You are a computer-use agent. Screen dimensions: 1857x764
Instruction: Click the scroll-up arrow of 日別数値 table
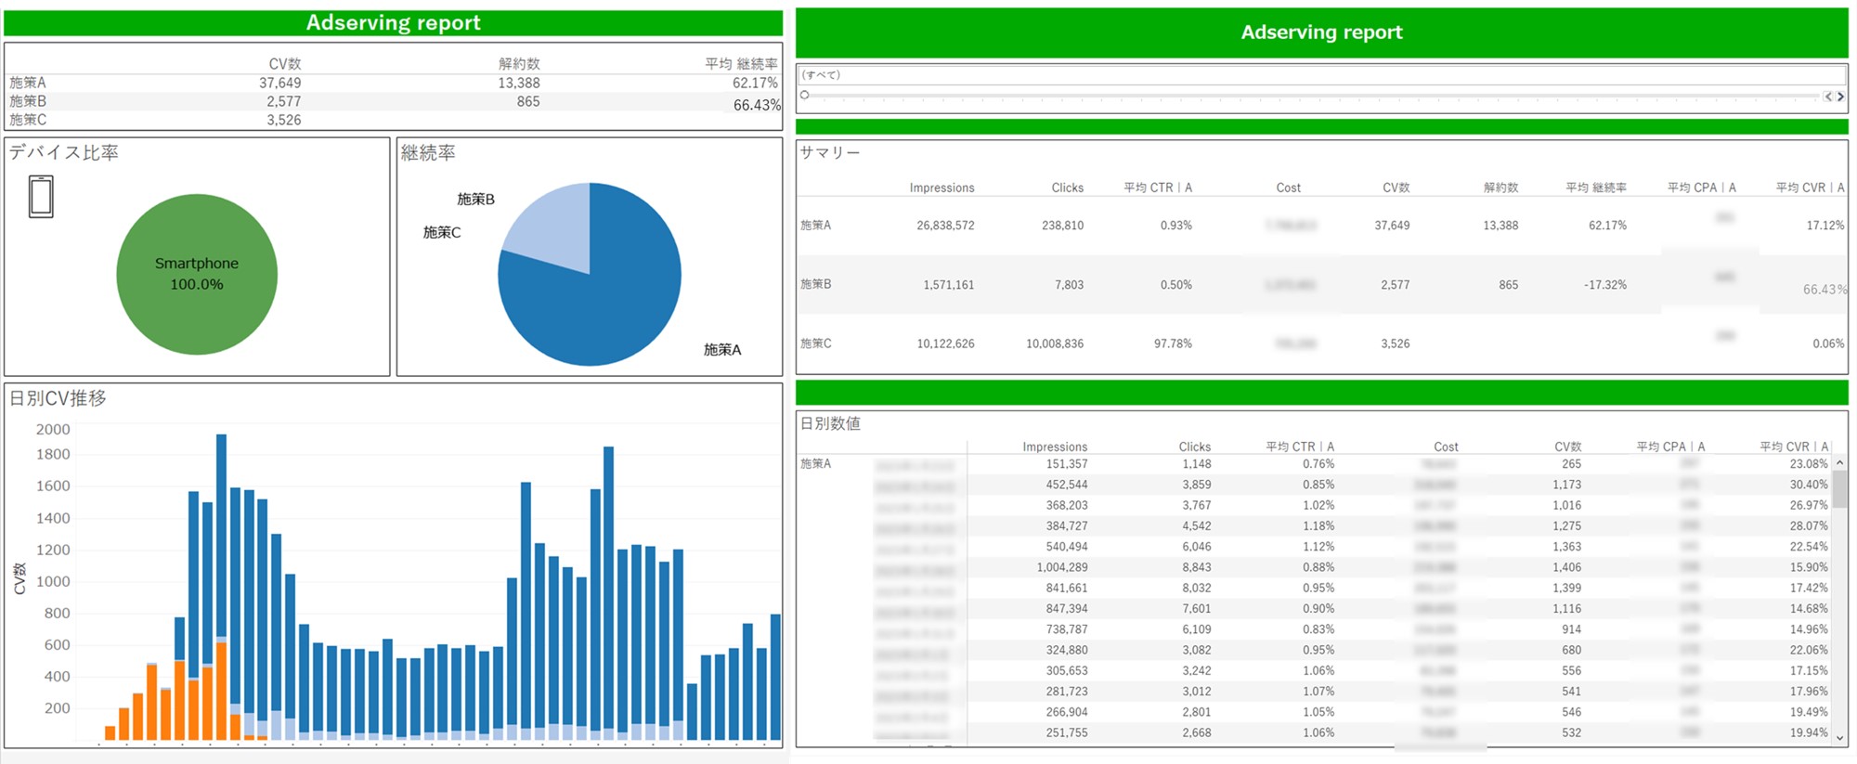coord(1839,462)
